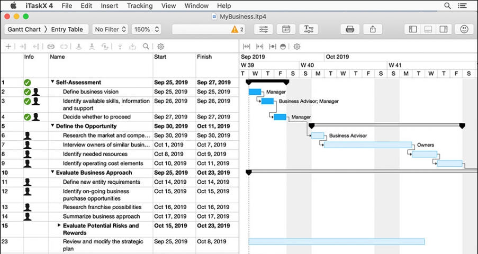Viewport: 478px width, 254px height.
Task: Open the Window menu
Action: (x=196, y=5)
